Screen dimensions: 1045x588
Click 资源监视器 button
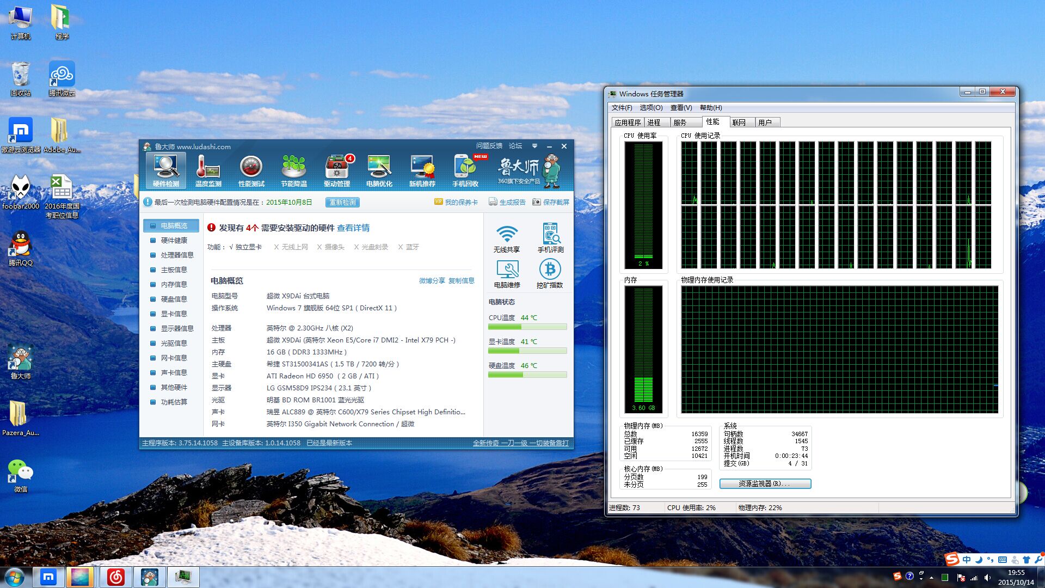(x=765, y=483)
